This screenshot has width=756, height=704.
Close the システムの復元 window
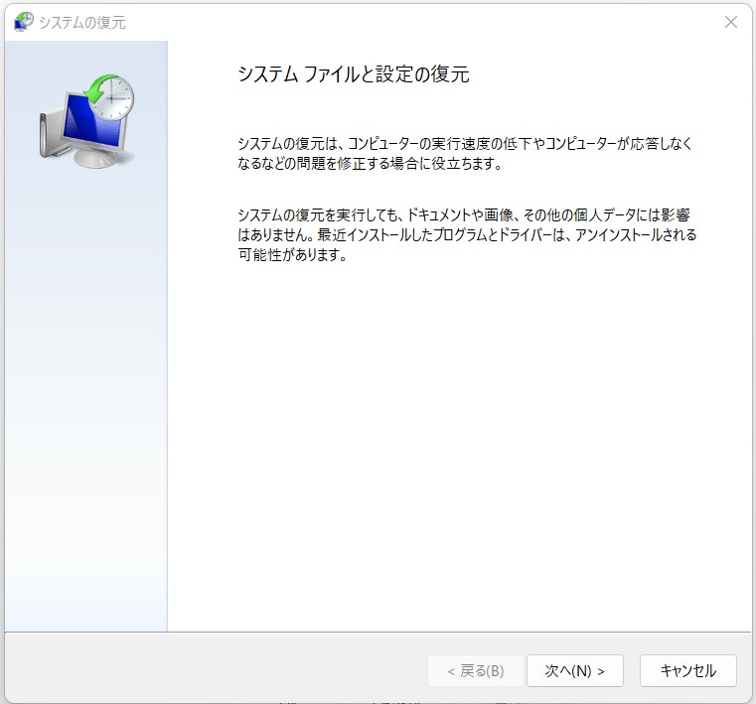[731, 22]
